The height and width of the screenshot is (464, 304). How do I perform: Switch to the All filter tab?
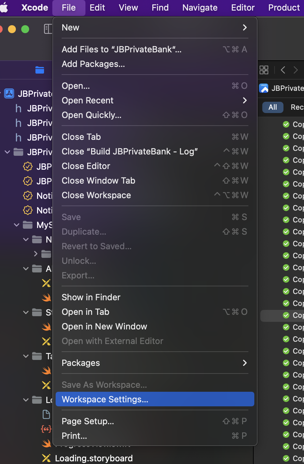(x=272, y=107)
